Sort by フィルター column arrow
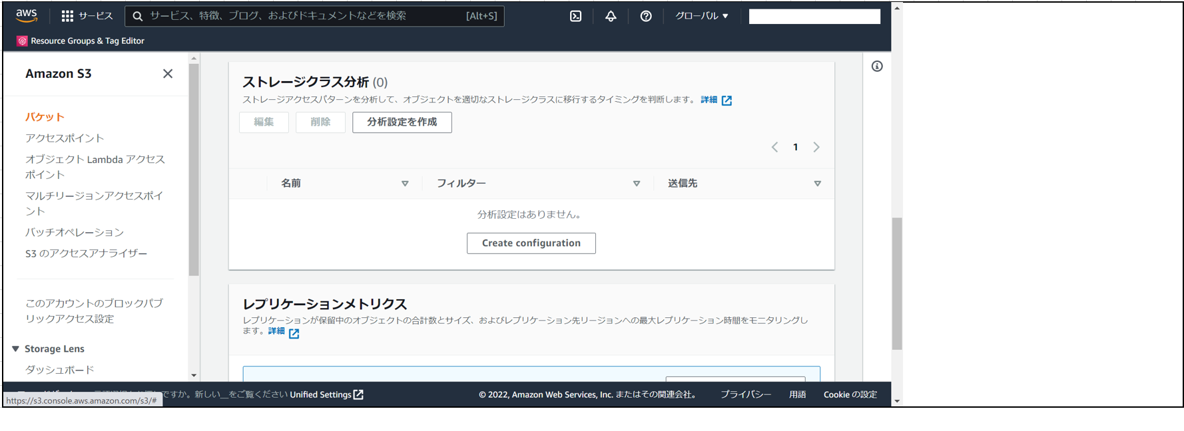The image size is (1184, 431). [637, 184]
